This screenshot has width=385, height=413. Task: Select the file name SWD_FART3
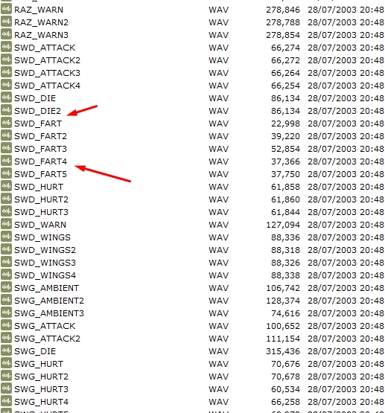click(40, 149)
